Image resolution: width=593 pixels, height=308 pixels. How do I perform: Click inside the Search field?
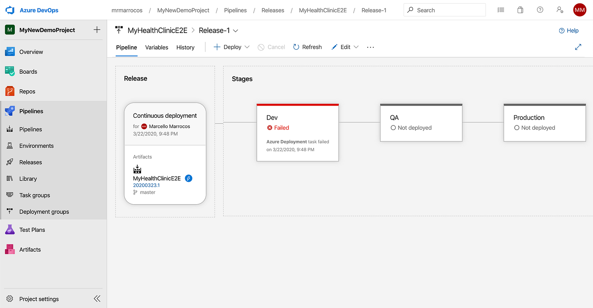(x=444, y=10)
